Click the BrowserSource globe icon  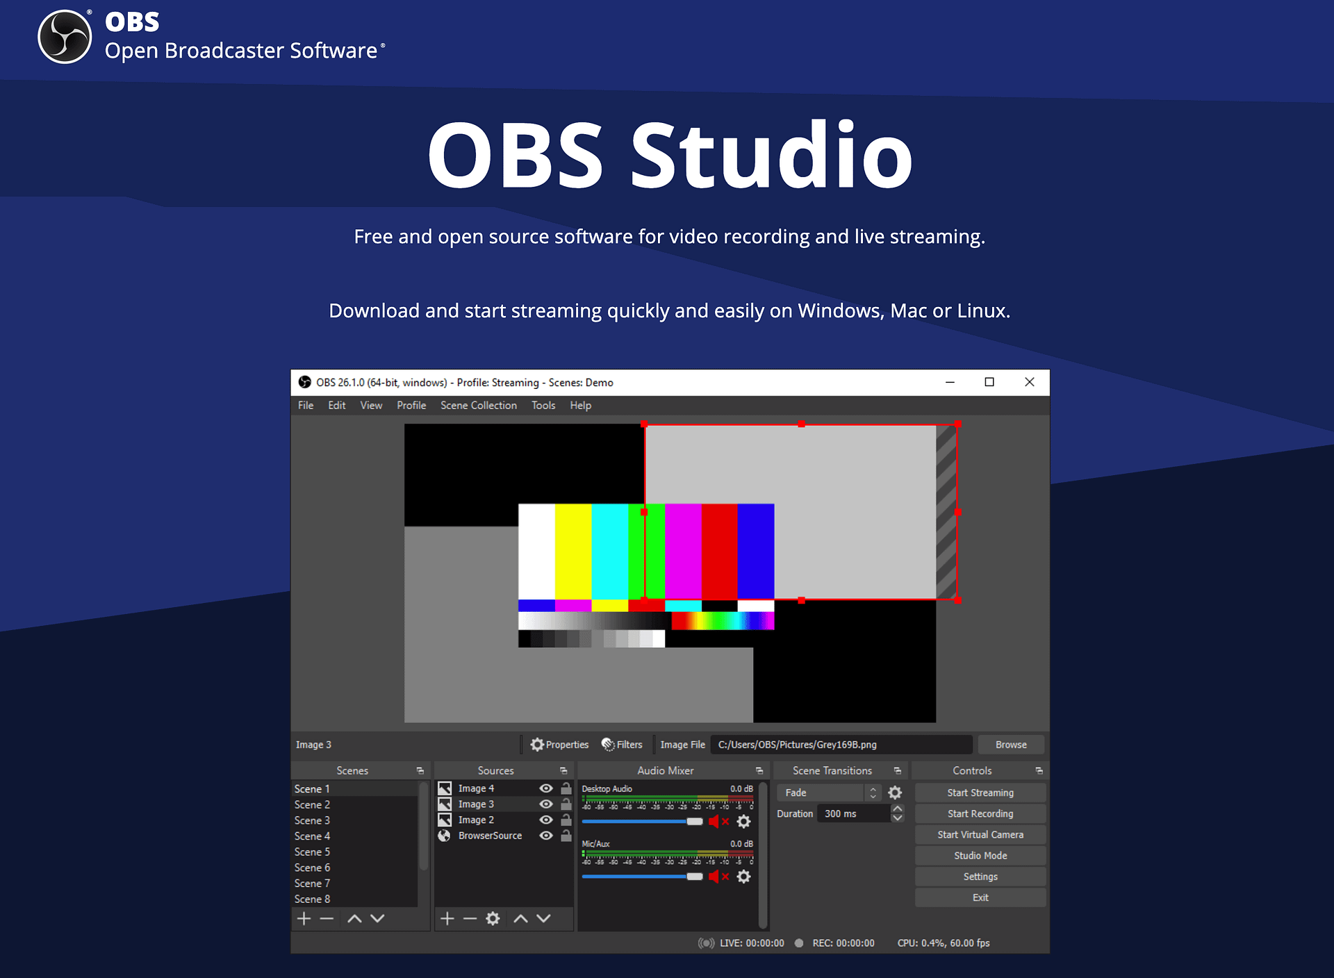coord(445,836)
